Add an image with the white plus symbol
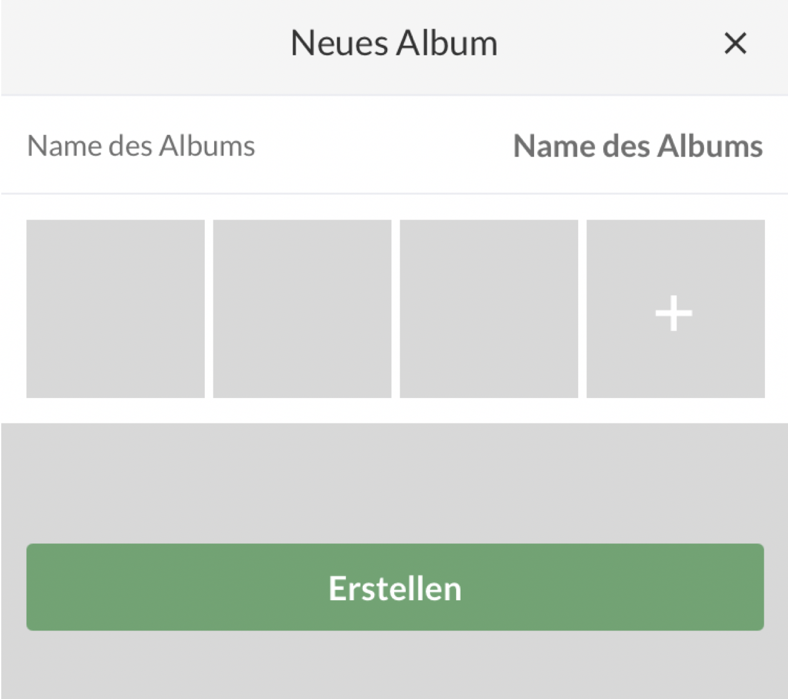This screenshot has width=788, height=699. click(x=674, y=313)
